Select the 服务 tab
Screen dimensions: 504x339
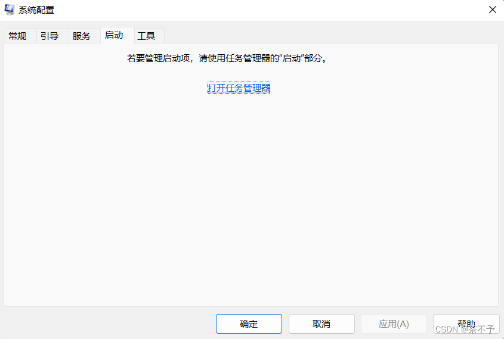85,36
